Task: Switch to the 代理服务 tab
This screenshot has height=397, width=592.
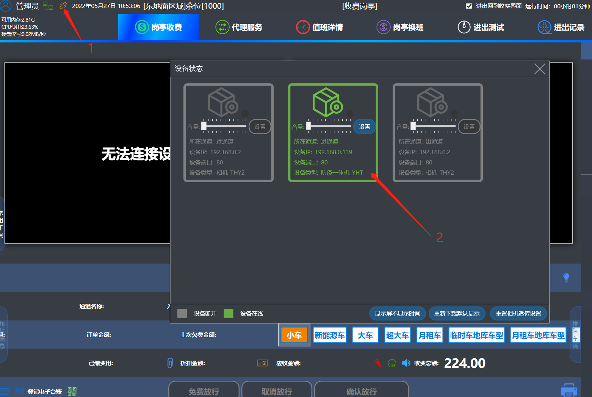Action: pyautogui.click(x=239, y=27)
